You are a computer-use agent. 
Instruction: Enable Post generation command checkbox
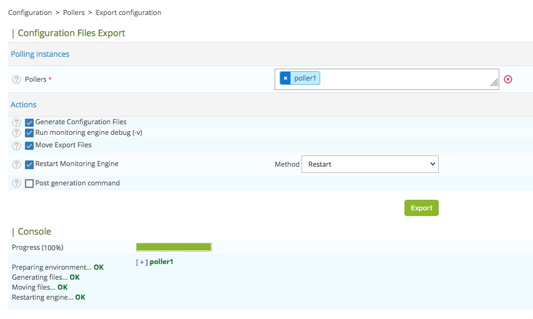[x=29, y=184]
